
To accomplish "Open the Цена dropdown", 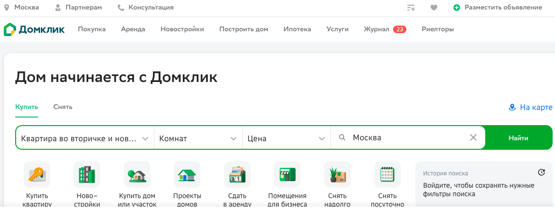I will (x=286, y=138).
